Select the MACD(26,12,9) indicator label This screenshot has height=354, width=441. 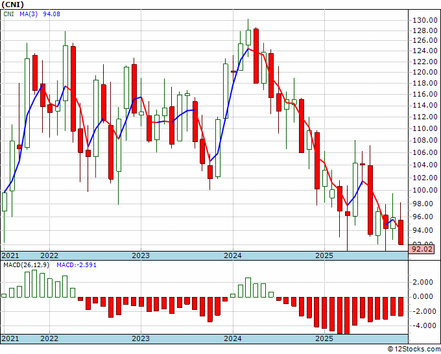[26, 265]
